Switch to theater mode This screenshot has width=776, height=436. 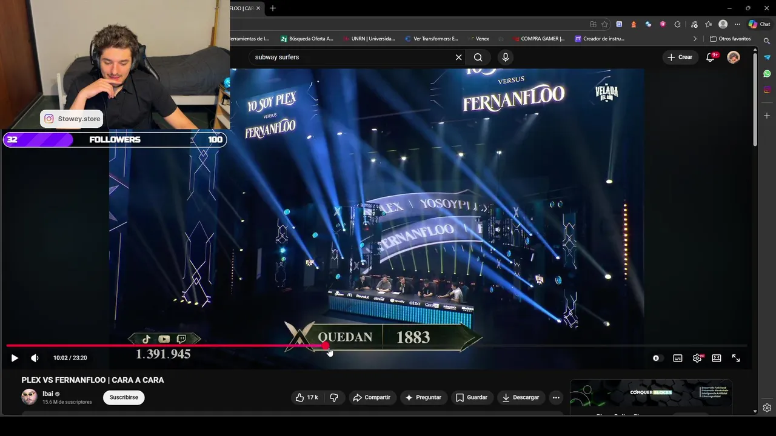717,358
